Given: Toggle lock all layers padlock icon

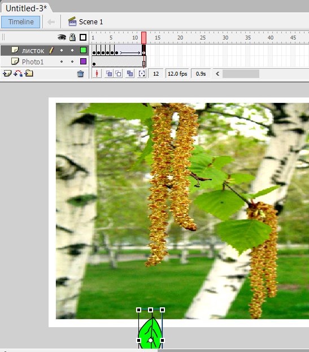Looking at the screenshot, I should [72, 37].
